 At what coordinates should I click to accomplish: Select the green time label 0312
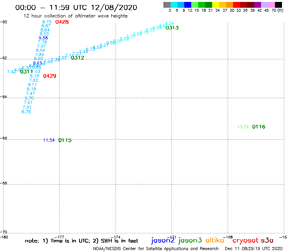78,58
